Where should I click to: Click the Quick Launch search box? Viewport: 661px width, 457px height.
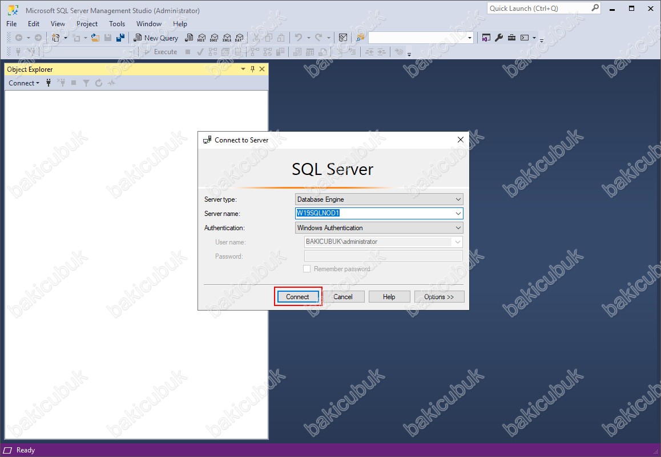(544, 8)
